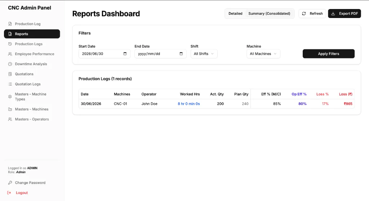
Task: Click the Date column header
Action: pyautogui.click(x=85, y=94)
